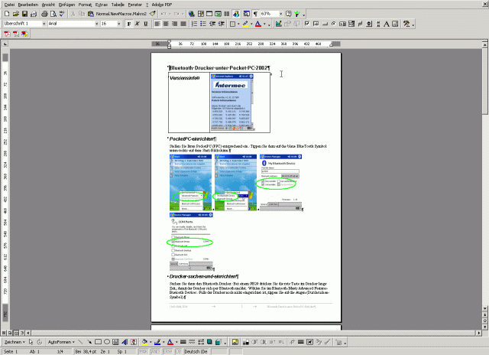Apply red font color from the formatting toolbar
The height and width of the screenshot is (355, 489).
click(258, 24)
